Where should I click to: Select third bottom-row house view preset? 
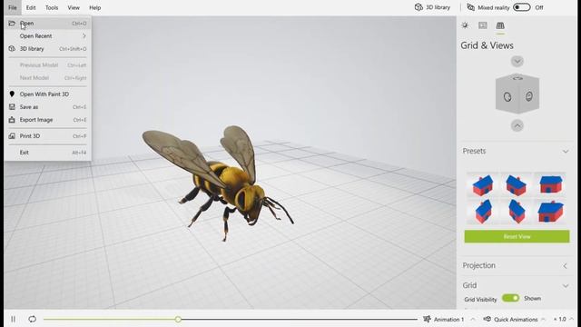551,212
